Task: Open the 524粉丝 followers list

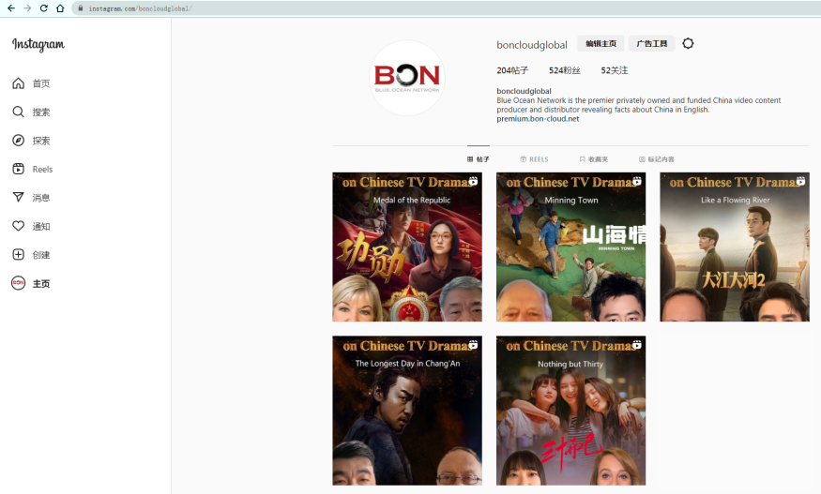Action: coord(565,70)
